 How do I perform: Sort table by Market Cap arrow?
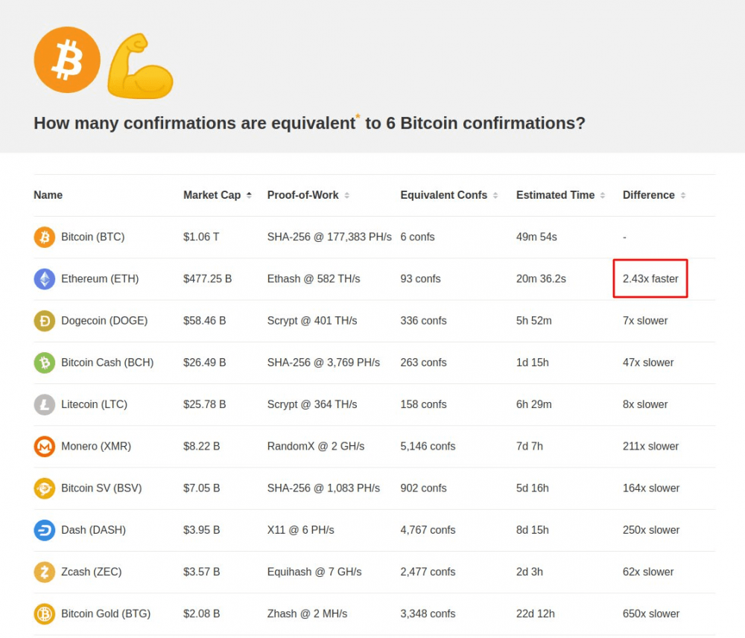[249, 195]
